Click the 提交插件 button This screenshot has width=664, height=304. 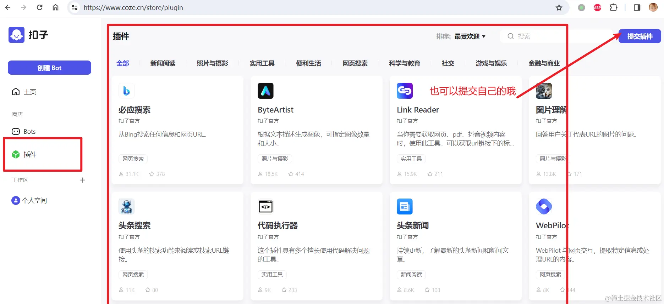[x=640, y=36]
